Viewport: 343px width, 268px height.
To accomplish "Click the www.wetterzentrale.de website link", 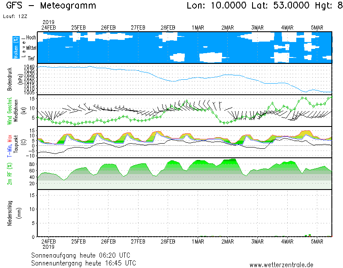I will point(281,265).
